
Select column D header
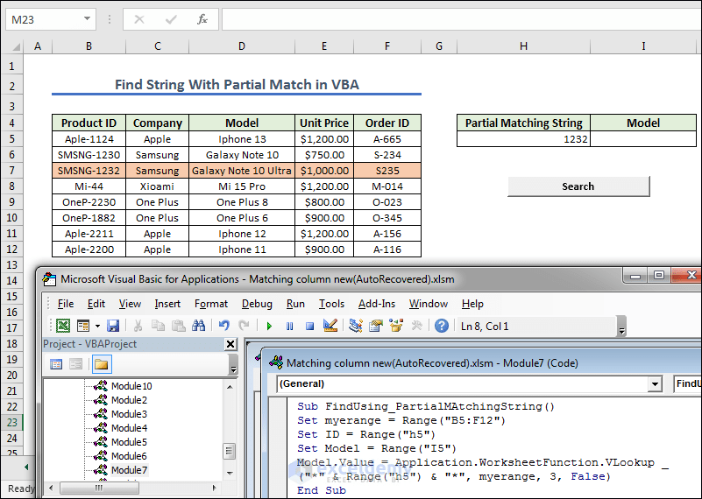(x=242, y=46)
